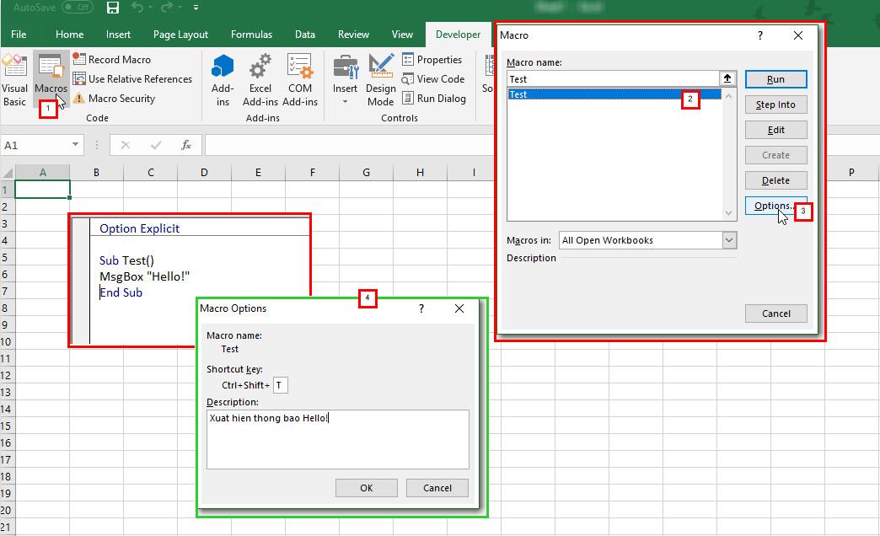Run the Test macro
This screenshot has width=880, height=536.
775,78
